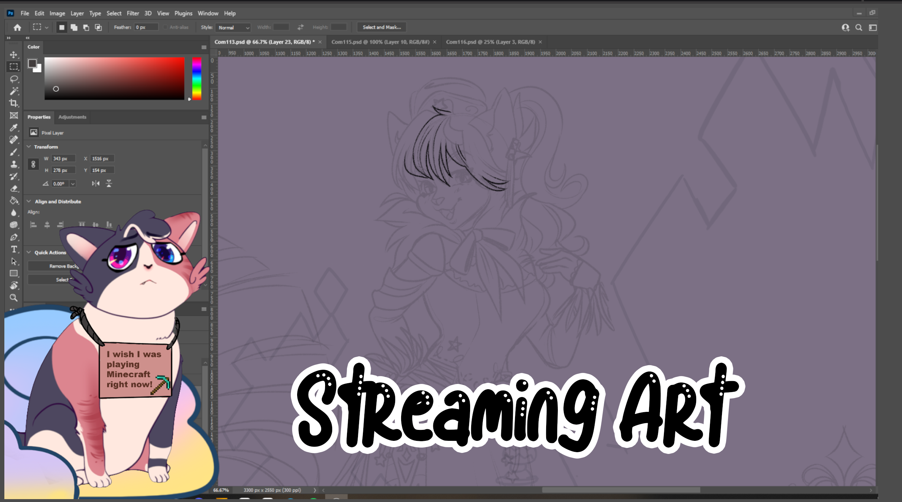Screen dimensions: 902x502
Task: Click the Select and Mask button
Action: pyautogui.click(x=381, y=27)
